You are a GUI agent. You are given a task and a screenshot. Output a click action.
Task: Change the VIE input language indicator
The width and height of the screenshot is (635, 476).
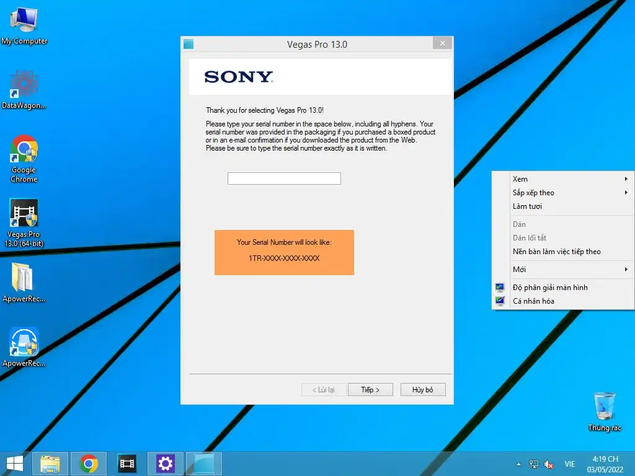570,464
